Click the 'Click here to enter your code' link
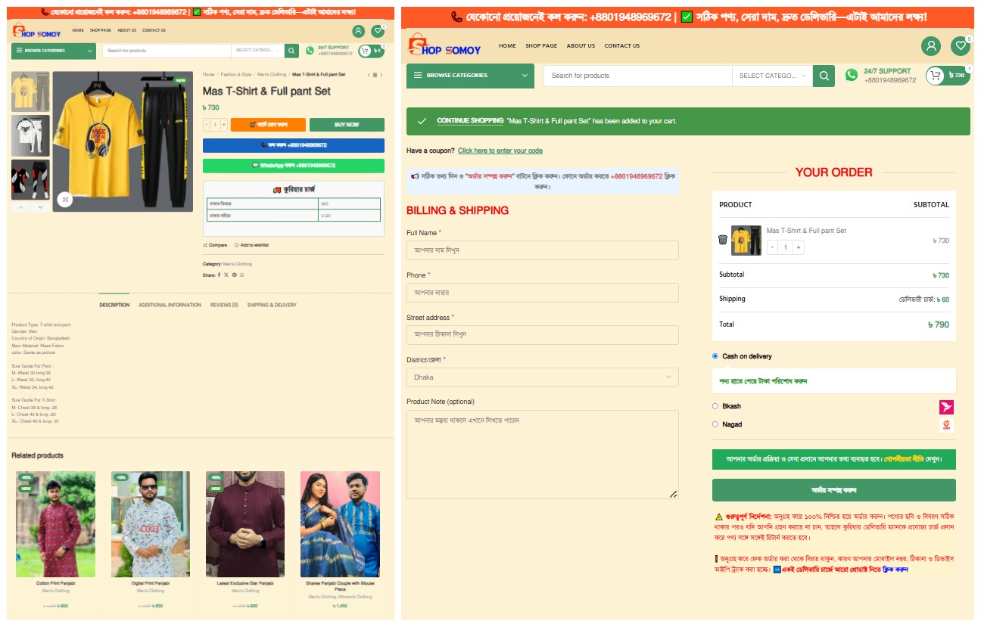The height and width of the screenshot is (627, 981). click(500, 151)
